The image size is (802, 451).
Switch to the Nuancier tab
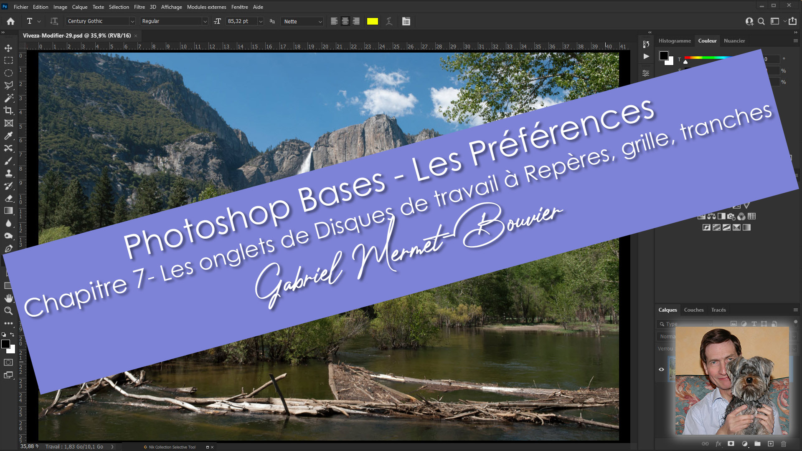[734, 41]
